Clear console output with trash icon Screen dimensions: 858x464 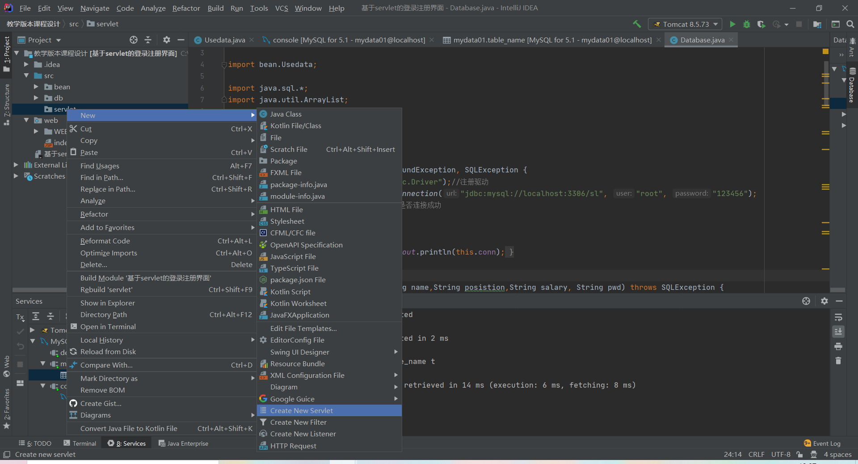pos(838,360)
